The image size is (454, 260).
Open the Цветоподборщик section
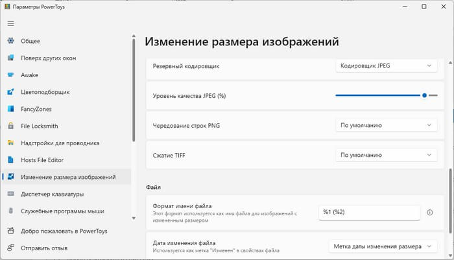(x=67, y=92)
